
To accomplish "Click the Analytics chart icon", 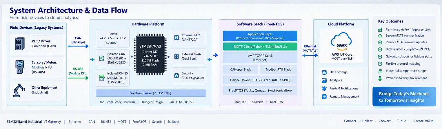I will tap(324, 80).
